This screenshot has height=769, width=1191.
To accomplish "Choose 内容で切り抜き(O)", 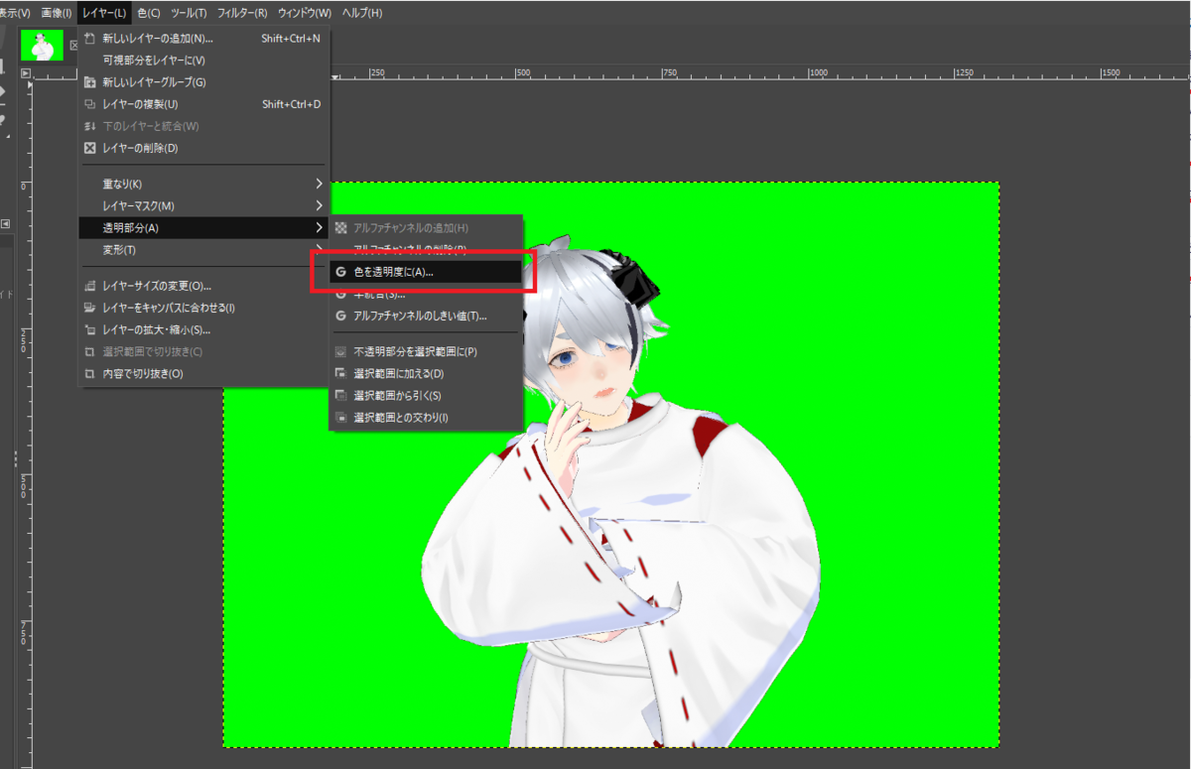I will coord(203,373).
